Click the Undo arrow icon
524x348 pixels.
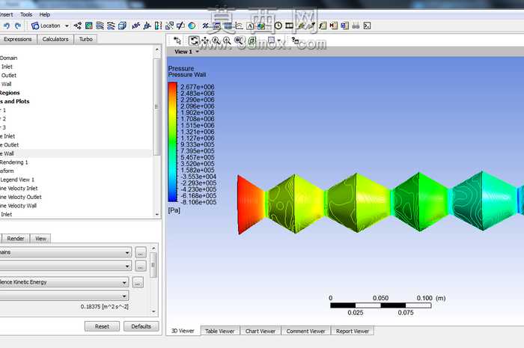(7, 25)
